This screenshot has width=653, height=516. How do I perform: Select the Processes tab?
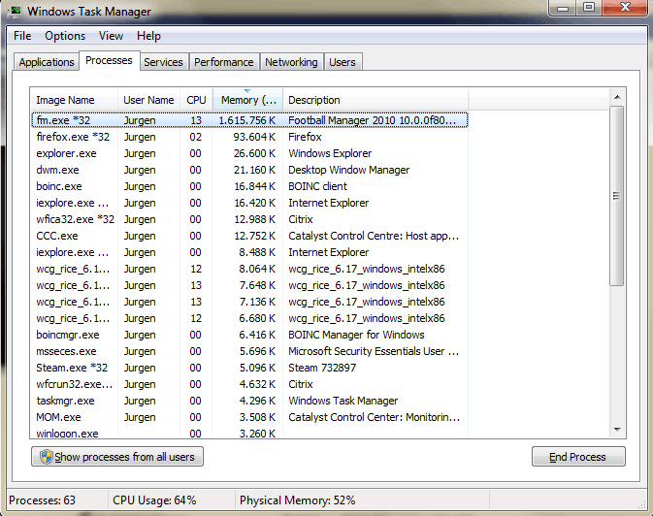tap(109, 60)
